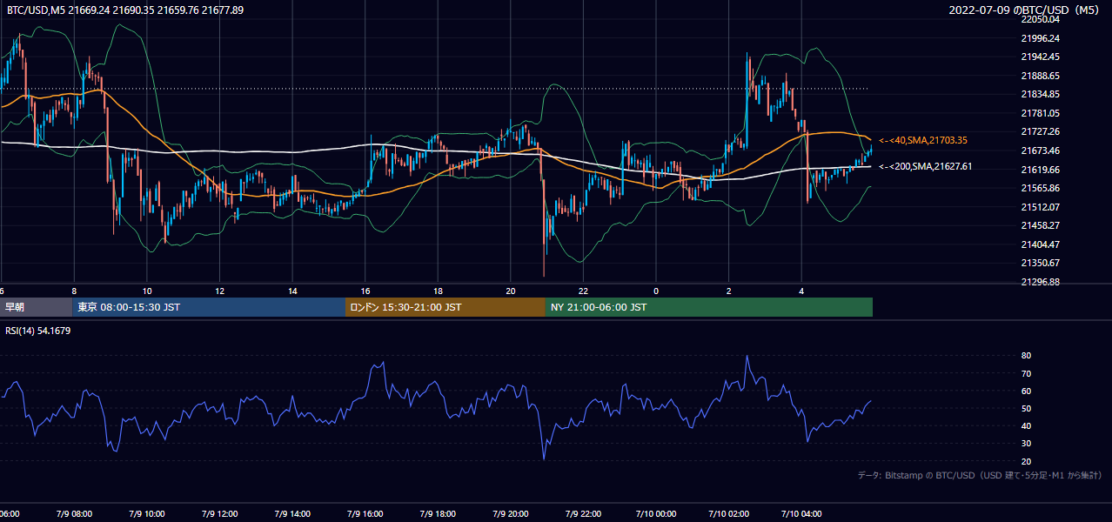Click the 7/9 08:00 time label
The image size is (1112, 522).
(x=74, y=514)
